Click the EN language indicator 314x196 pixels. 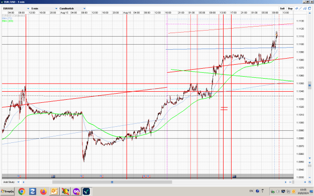click(251, 191)
